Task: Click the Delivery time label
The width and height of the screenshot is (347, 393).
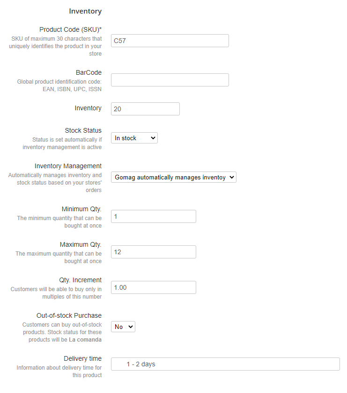Action: (82, 358)
